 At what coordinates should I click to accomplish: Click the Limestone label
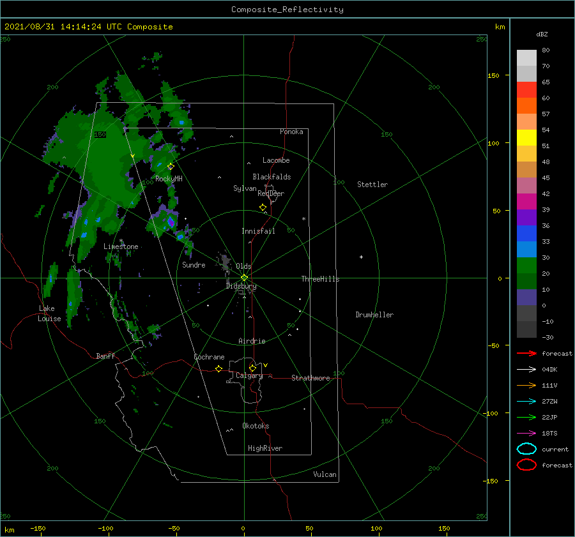click(121, 246)
